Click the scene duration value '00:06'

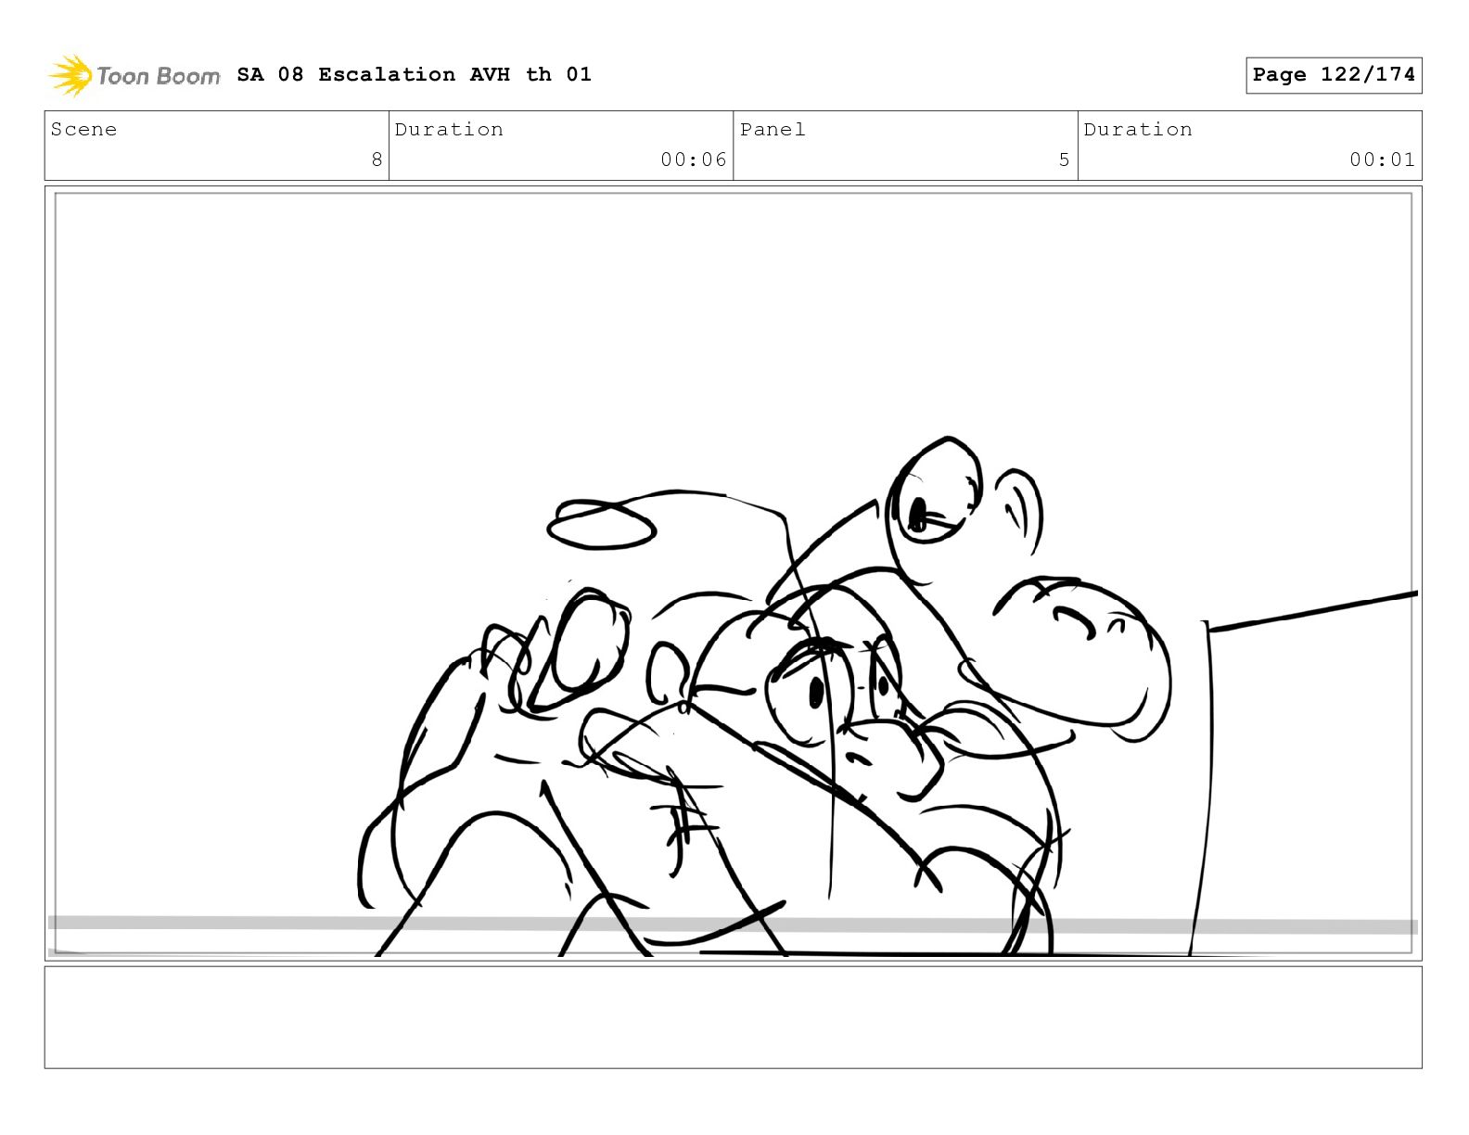[x=694, y=159]
